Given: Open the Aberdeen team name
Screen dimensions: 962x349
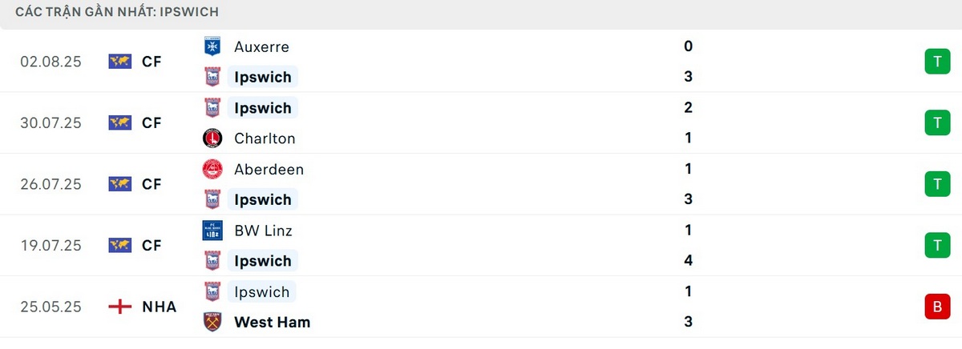Looking at the screenshot, I should click(269, 169).
